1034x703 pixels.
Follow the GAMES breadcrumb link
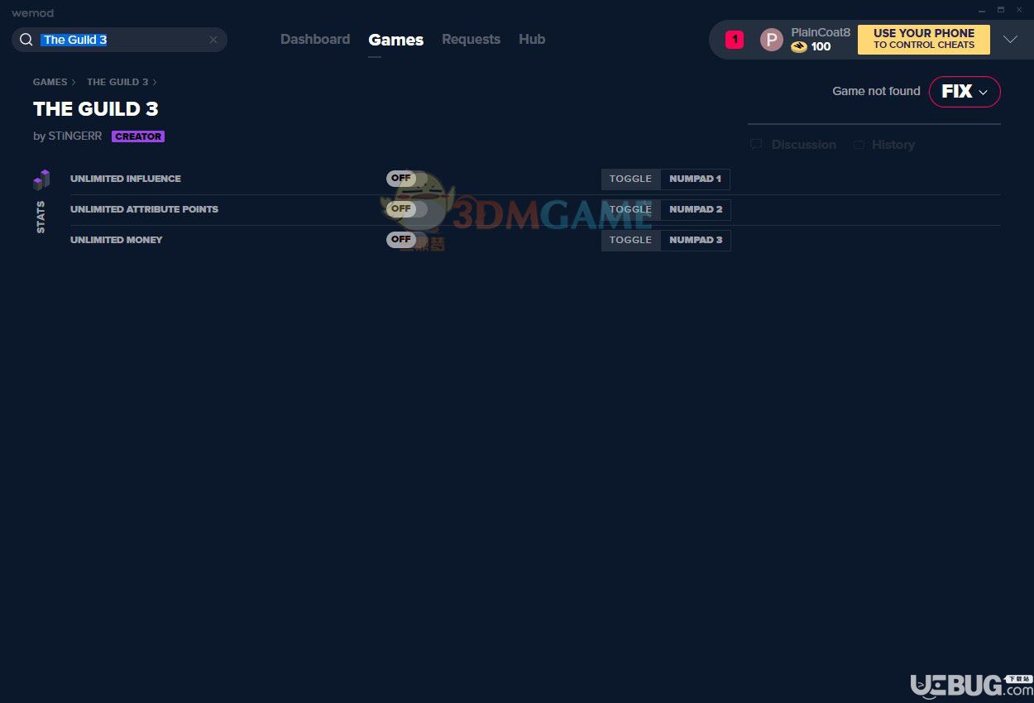(x=50, y=82)
